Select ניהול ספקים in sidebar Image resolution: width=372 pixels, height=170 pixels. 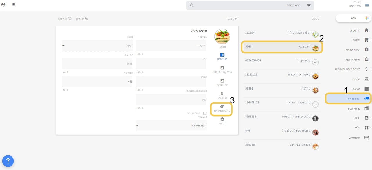pos(348,99)
